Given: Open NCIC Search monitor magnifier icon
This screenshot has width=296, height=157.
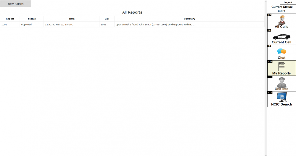Looking at the screenshot, I should coord(281,97).
